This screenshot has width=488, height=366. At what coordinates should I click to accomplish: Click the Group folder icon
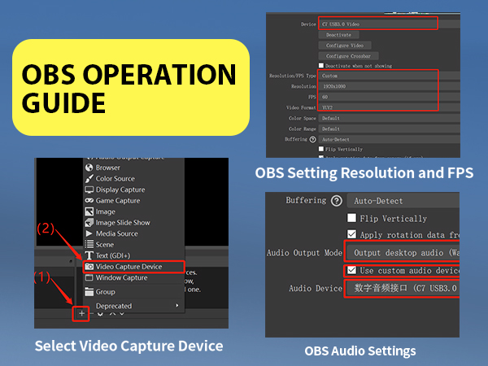point(89,292)
